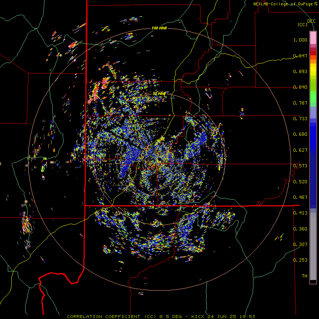319x319 pixels.
Task: Click the 0.307 scale value
Action: (x=300, y=245)
